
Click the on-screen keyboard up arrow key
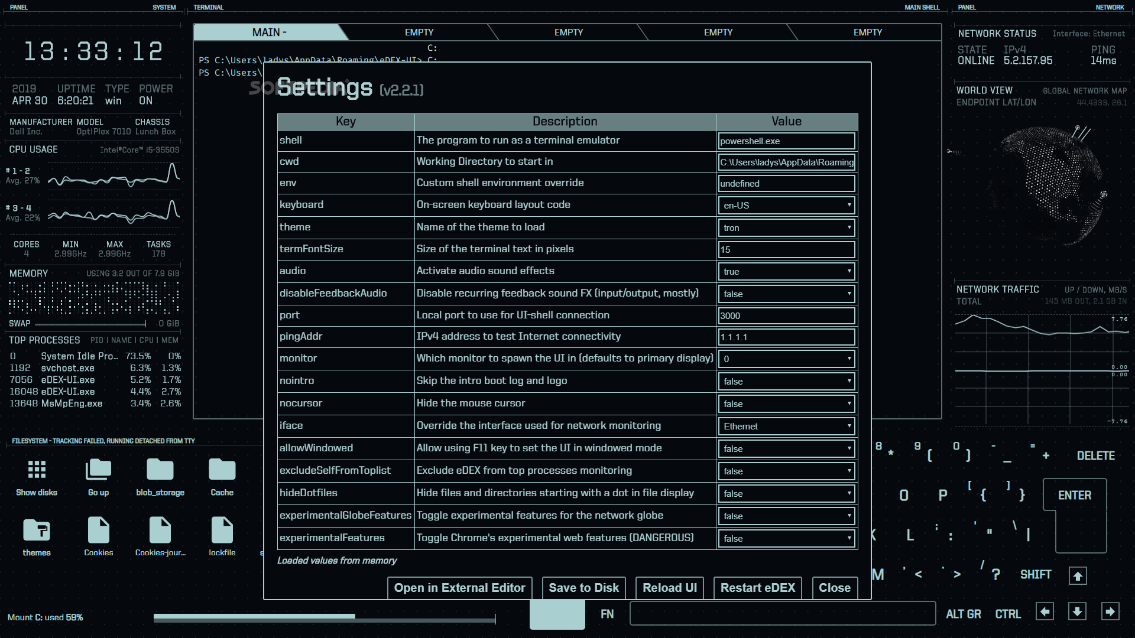[1078, 576]
